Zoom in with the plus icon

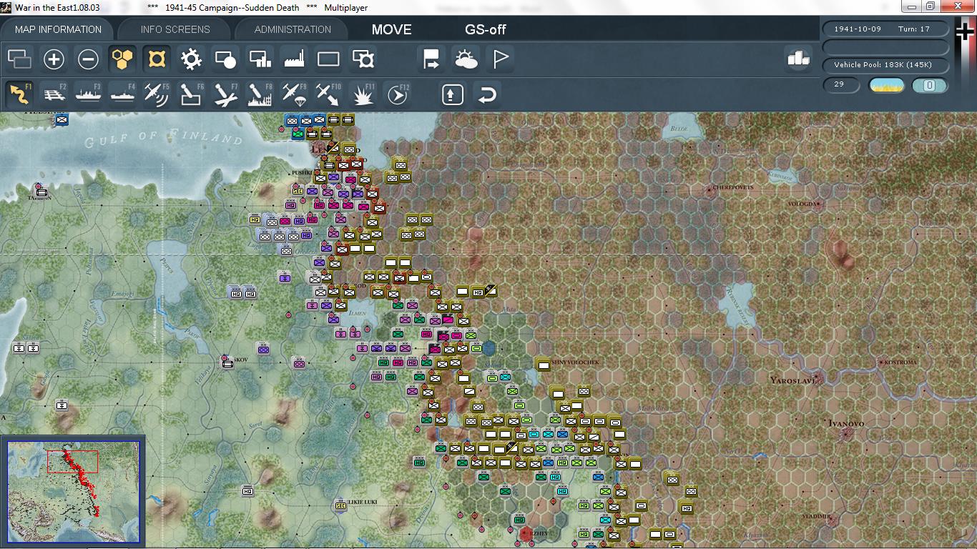coord(54,59)
